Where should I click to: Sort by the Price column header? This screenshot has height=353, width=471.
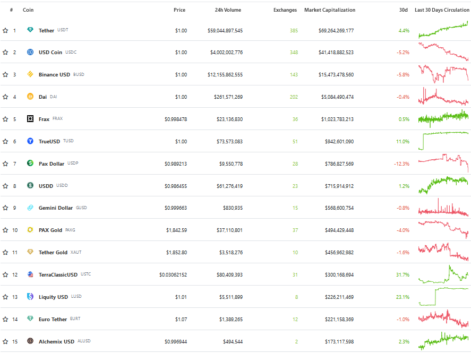point(179,10)
